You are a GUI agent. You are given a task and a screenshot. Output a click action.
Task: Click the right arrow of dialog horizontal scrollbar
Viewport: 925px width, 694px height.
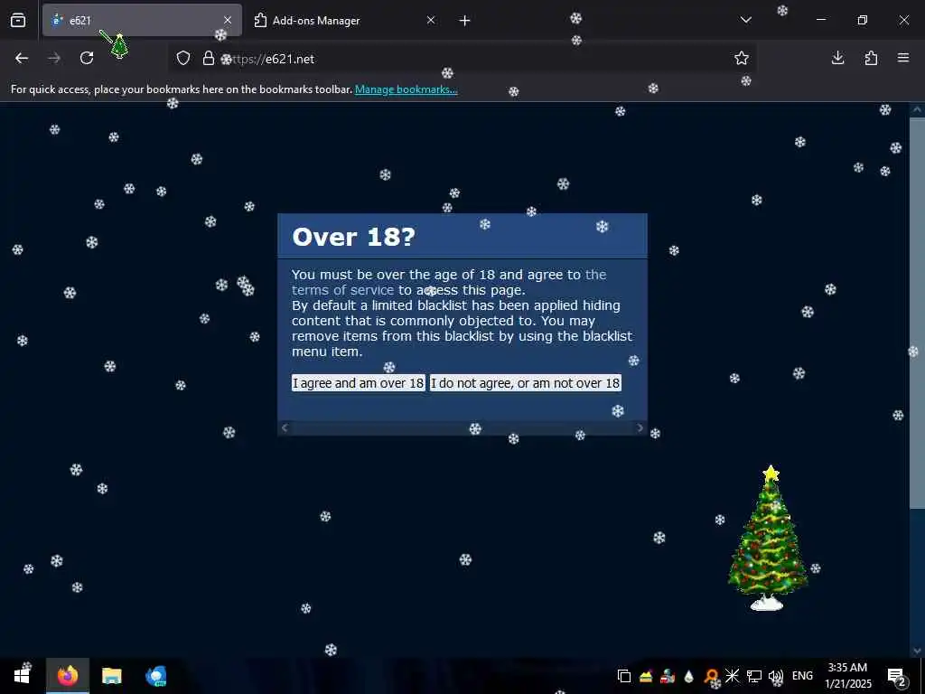(640, 427)
